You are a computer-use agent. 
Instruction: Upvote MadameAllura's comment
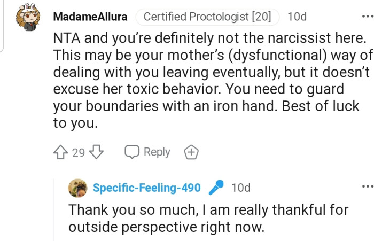point(60,153)
